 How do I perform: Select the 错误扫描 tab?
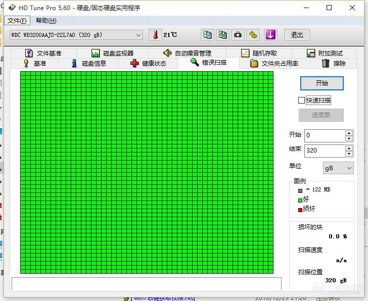tap(209, 63)
